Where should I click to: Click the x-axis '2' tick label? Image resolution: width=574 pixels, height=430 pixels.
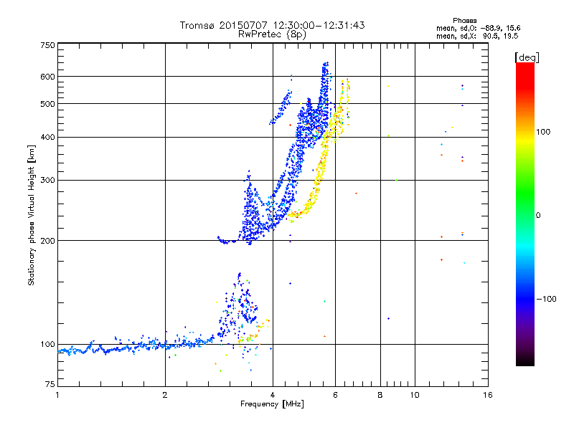click(x=165, y=395)
